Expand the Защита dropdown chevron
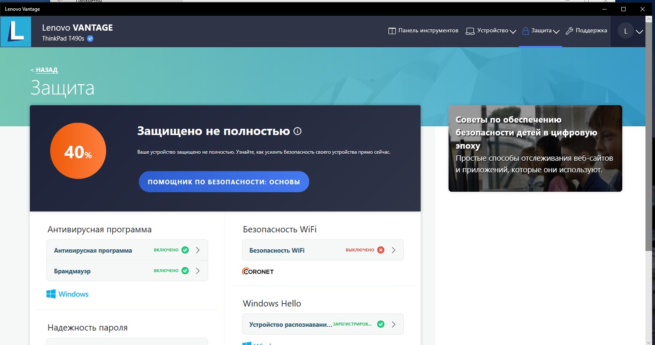 coord(556,31)
